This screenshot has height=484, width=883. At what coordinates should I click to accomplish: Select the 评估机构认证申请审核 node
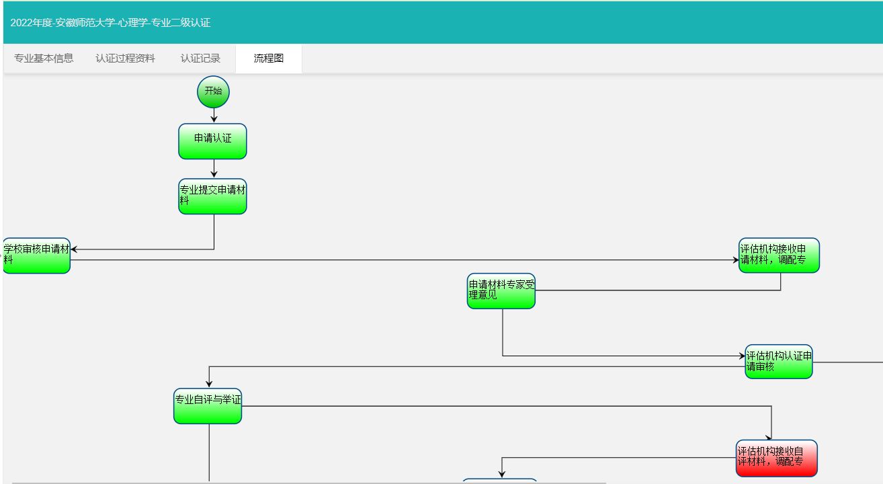[778, 362]
